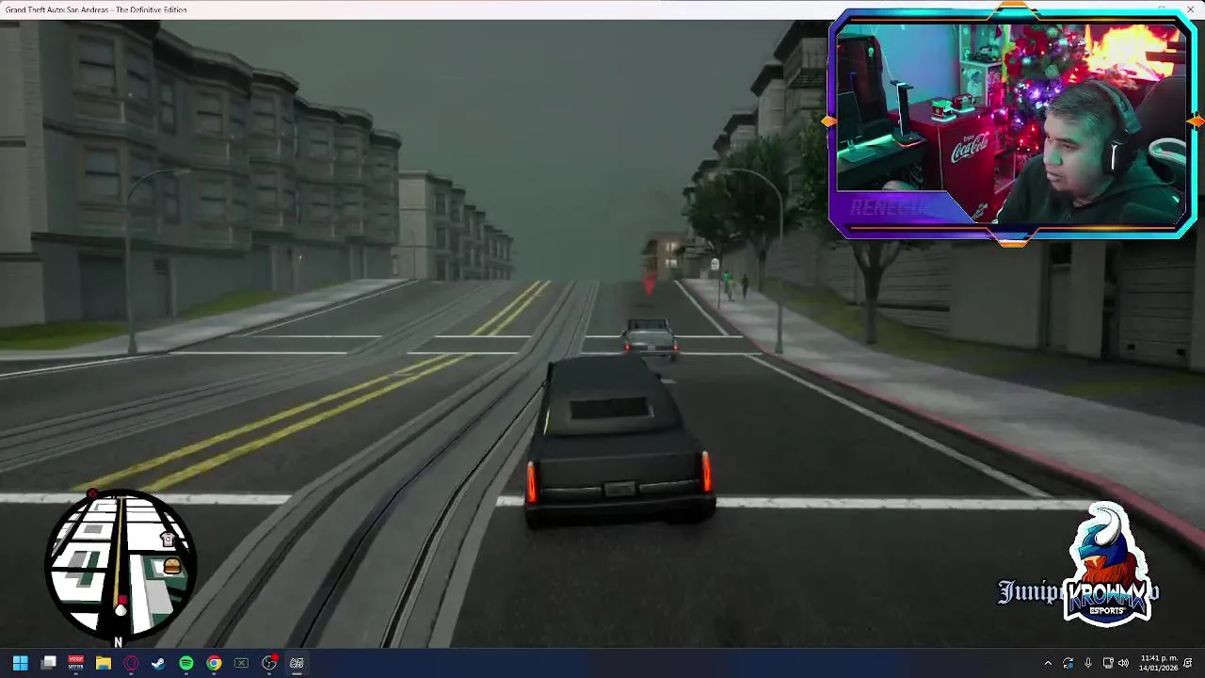1205x678 pixels.
Task: Open the microphone tray icon
Action: click(x=1088, y=663)
